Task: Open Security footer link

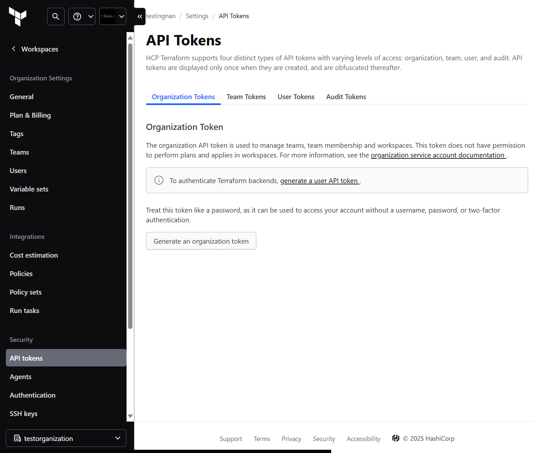Action: 324,439
